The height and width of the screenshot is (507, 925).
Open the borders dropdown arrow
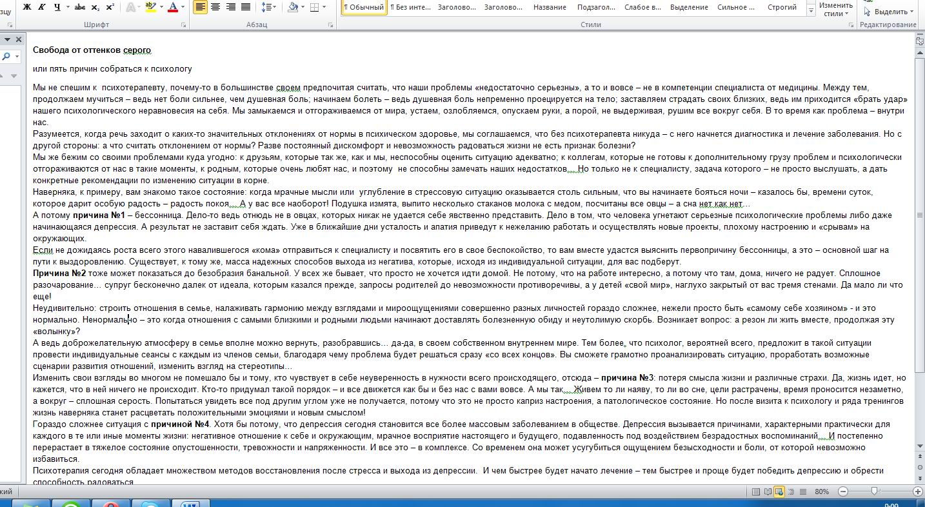pyautogui.click(x=324, y=7)
